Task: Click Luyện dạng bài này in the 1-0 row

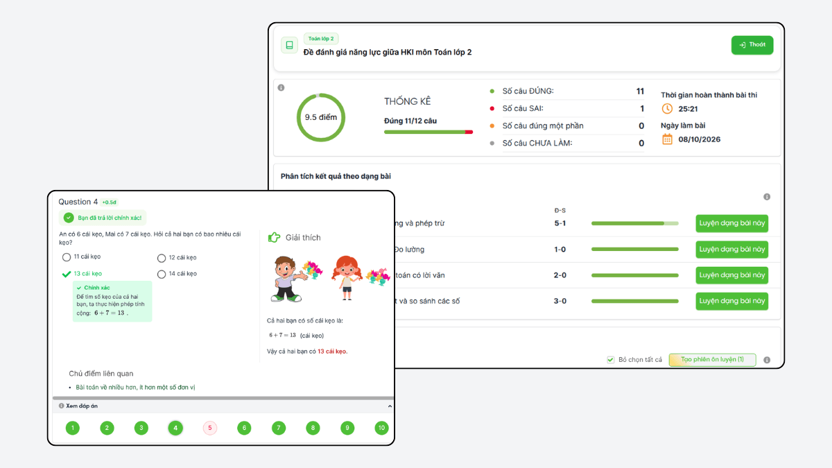Action: coord(732,249)
